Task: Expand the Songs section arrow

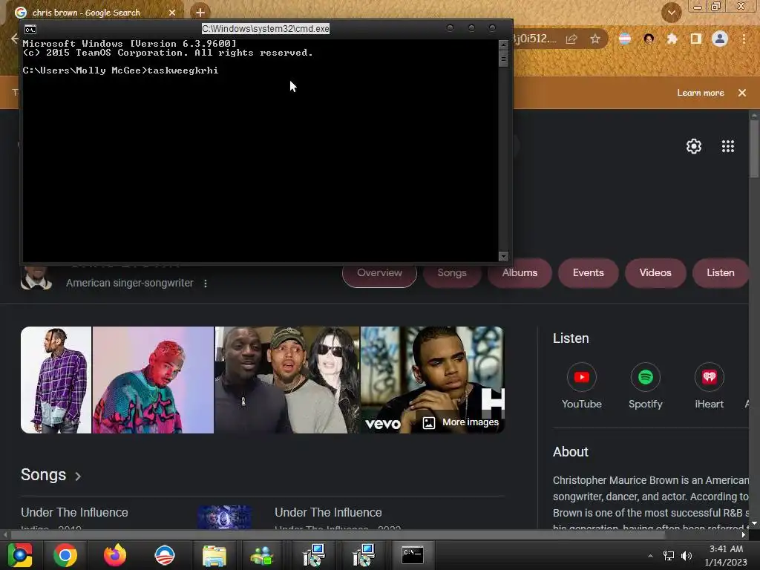Action: tap(78, 476)
